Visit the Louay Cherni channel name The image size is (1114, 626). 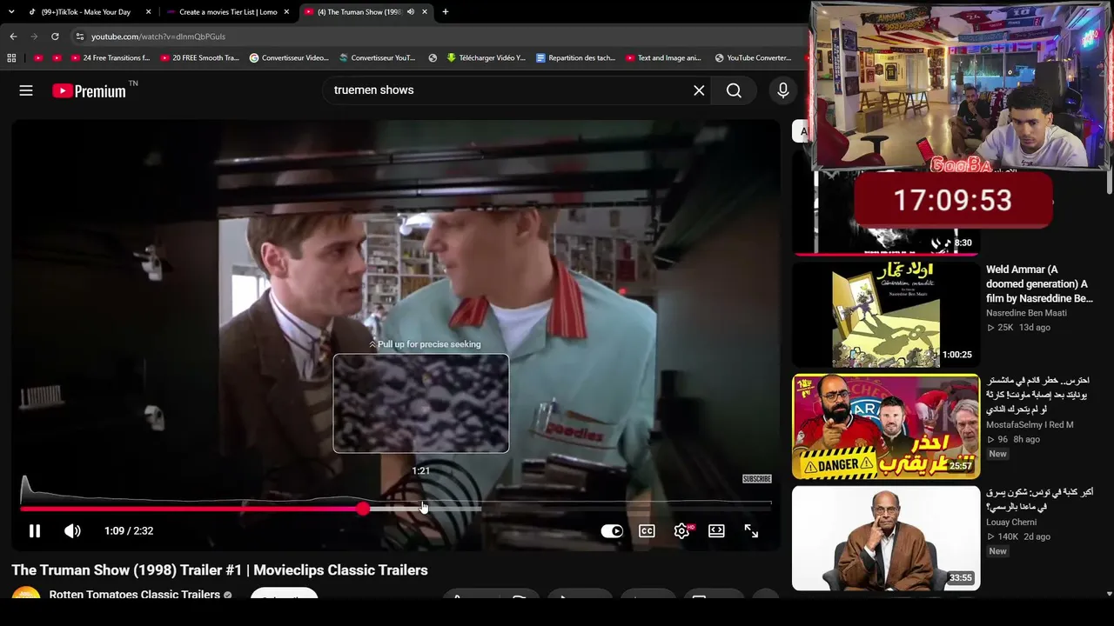[x=1013, y=523]
